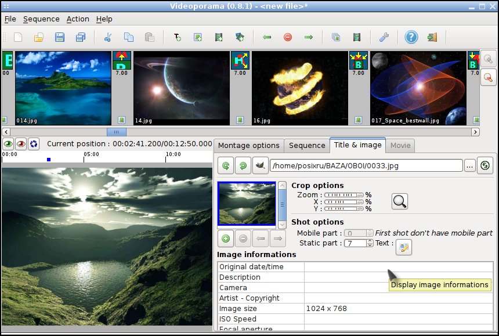Click the Zoom crop slider

tap(343, 195)
